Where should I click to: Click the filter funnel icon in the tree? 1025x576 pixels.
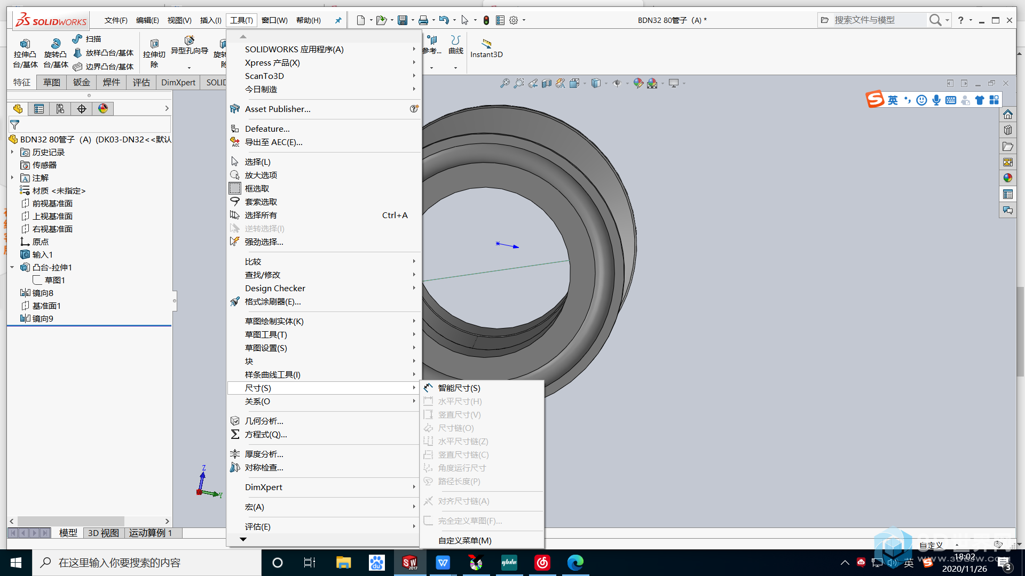click(15, 125)
